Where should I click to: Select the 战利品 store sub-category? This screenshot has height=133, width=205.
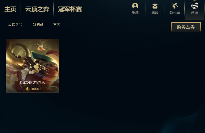point(38,24)
